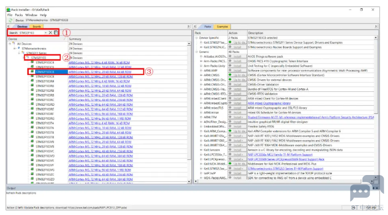The image size is (388, 215).
Task: Expand the ARM::AMP pack entry
Action: 201,71
